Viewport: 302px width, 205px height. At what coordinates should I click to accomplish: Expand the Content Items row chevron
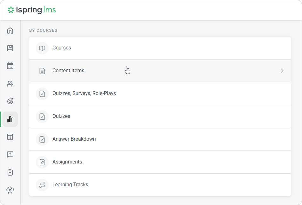pyautogui.click(x=282, y=71)
